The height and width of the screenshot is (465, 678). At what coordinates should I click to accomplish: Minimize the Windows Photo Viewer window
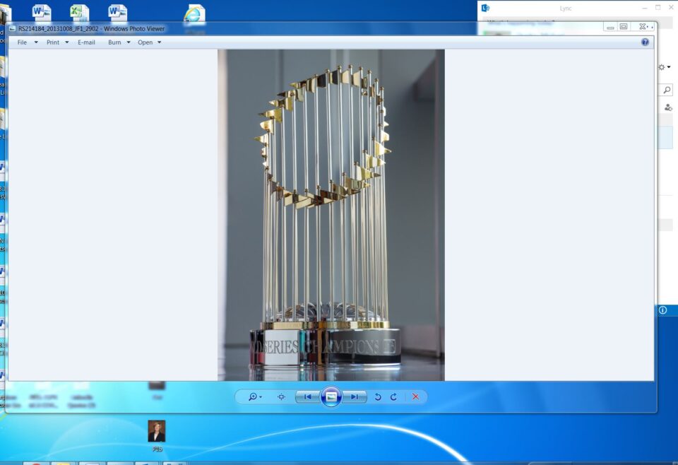coord(610,27)
